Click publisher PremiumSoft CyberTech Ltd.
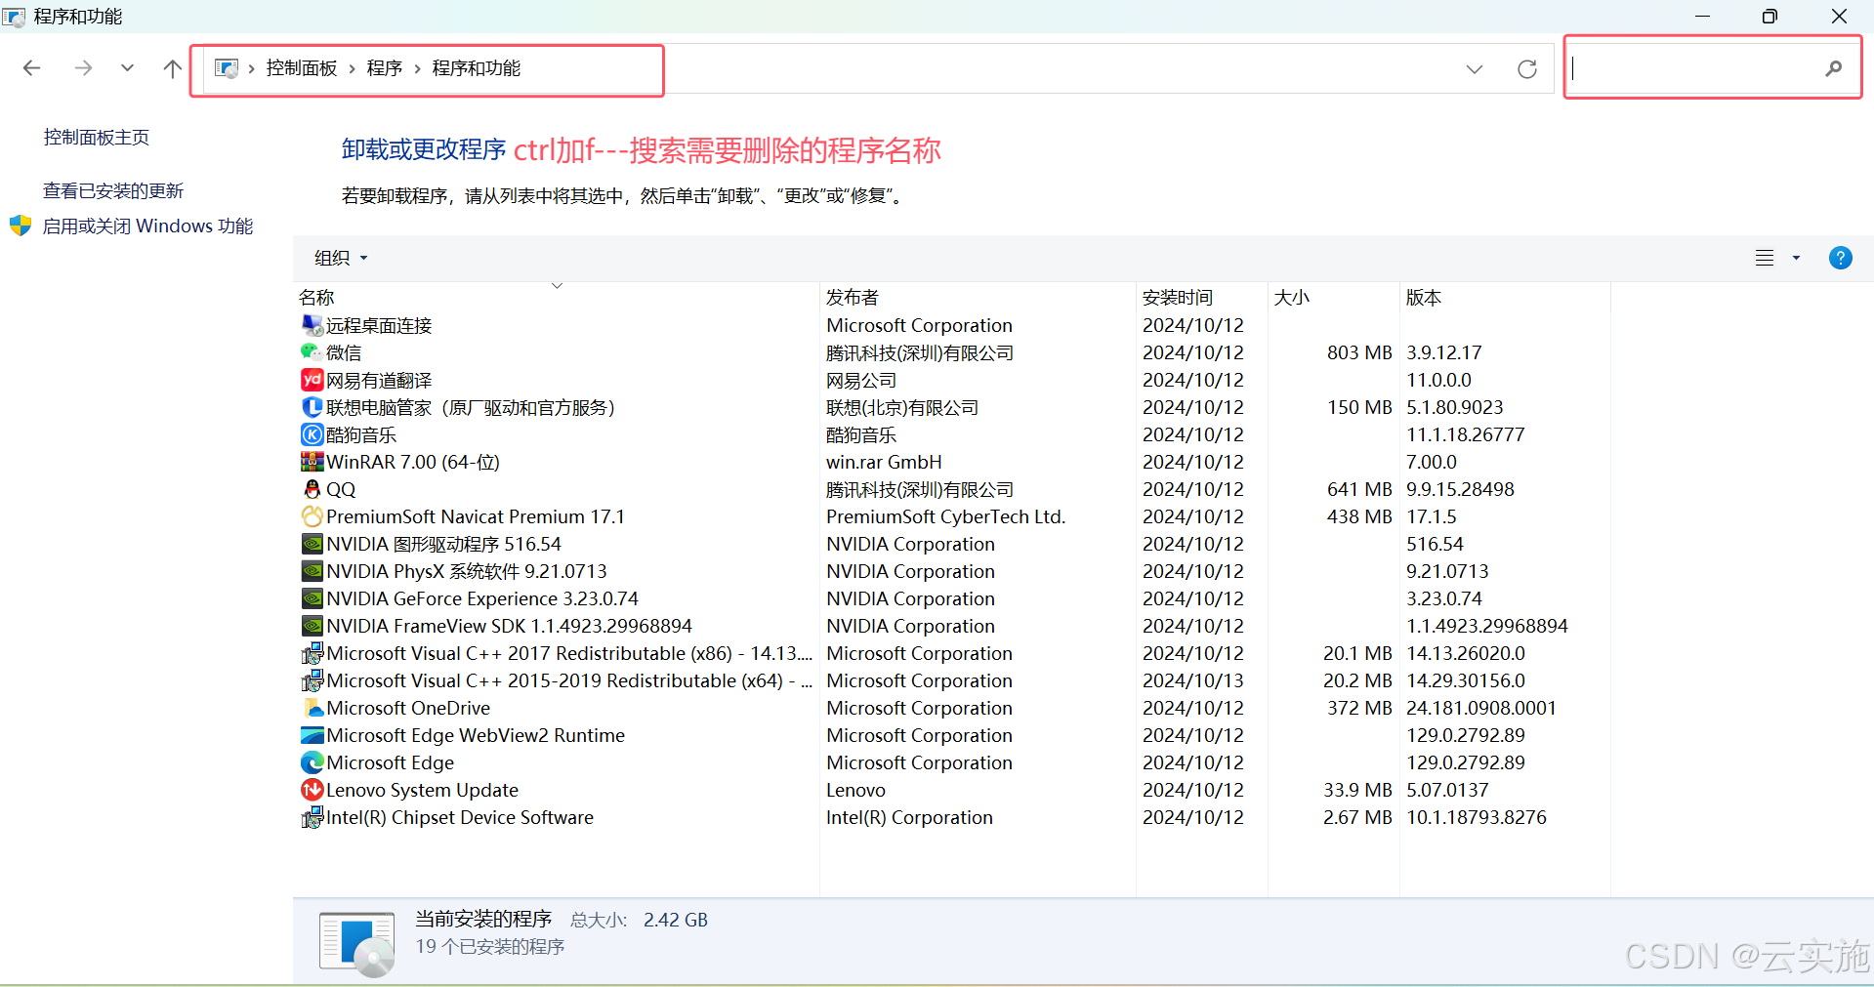The height and width of the screenshot is (987, 1874). tap(945, 516)
